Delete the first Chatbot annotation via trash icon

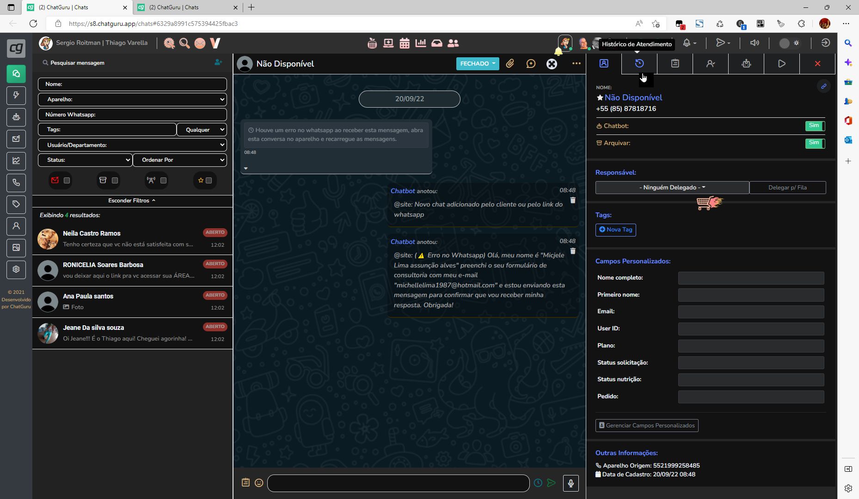point(573,200)
